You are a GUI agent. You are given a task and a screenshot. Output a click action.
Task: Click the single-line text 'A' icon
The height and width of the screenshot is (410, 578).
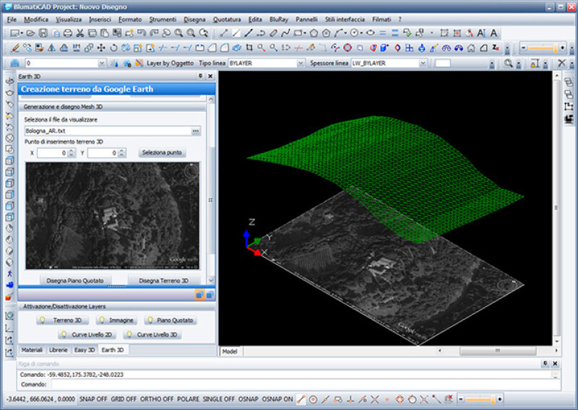pyautogui.click(x=493, y=33)
